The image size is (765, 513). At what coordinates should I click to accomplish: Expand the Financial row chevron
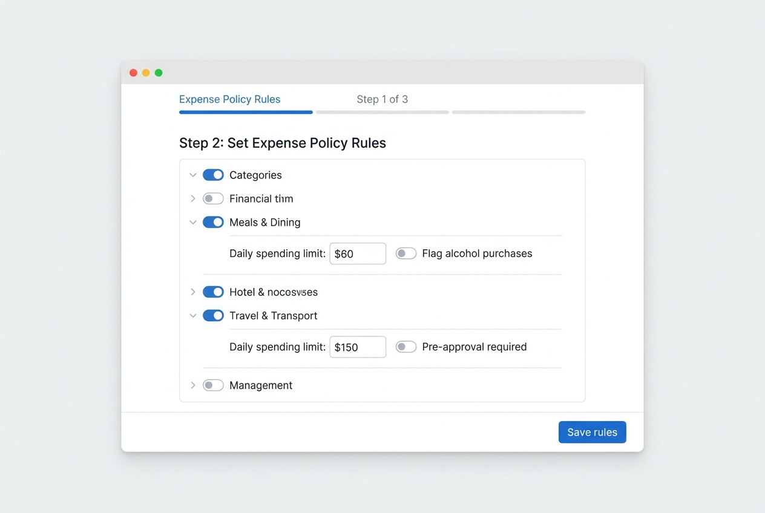coord(193,198)
